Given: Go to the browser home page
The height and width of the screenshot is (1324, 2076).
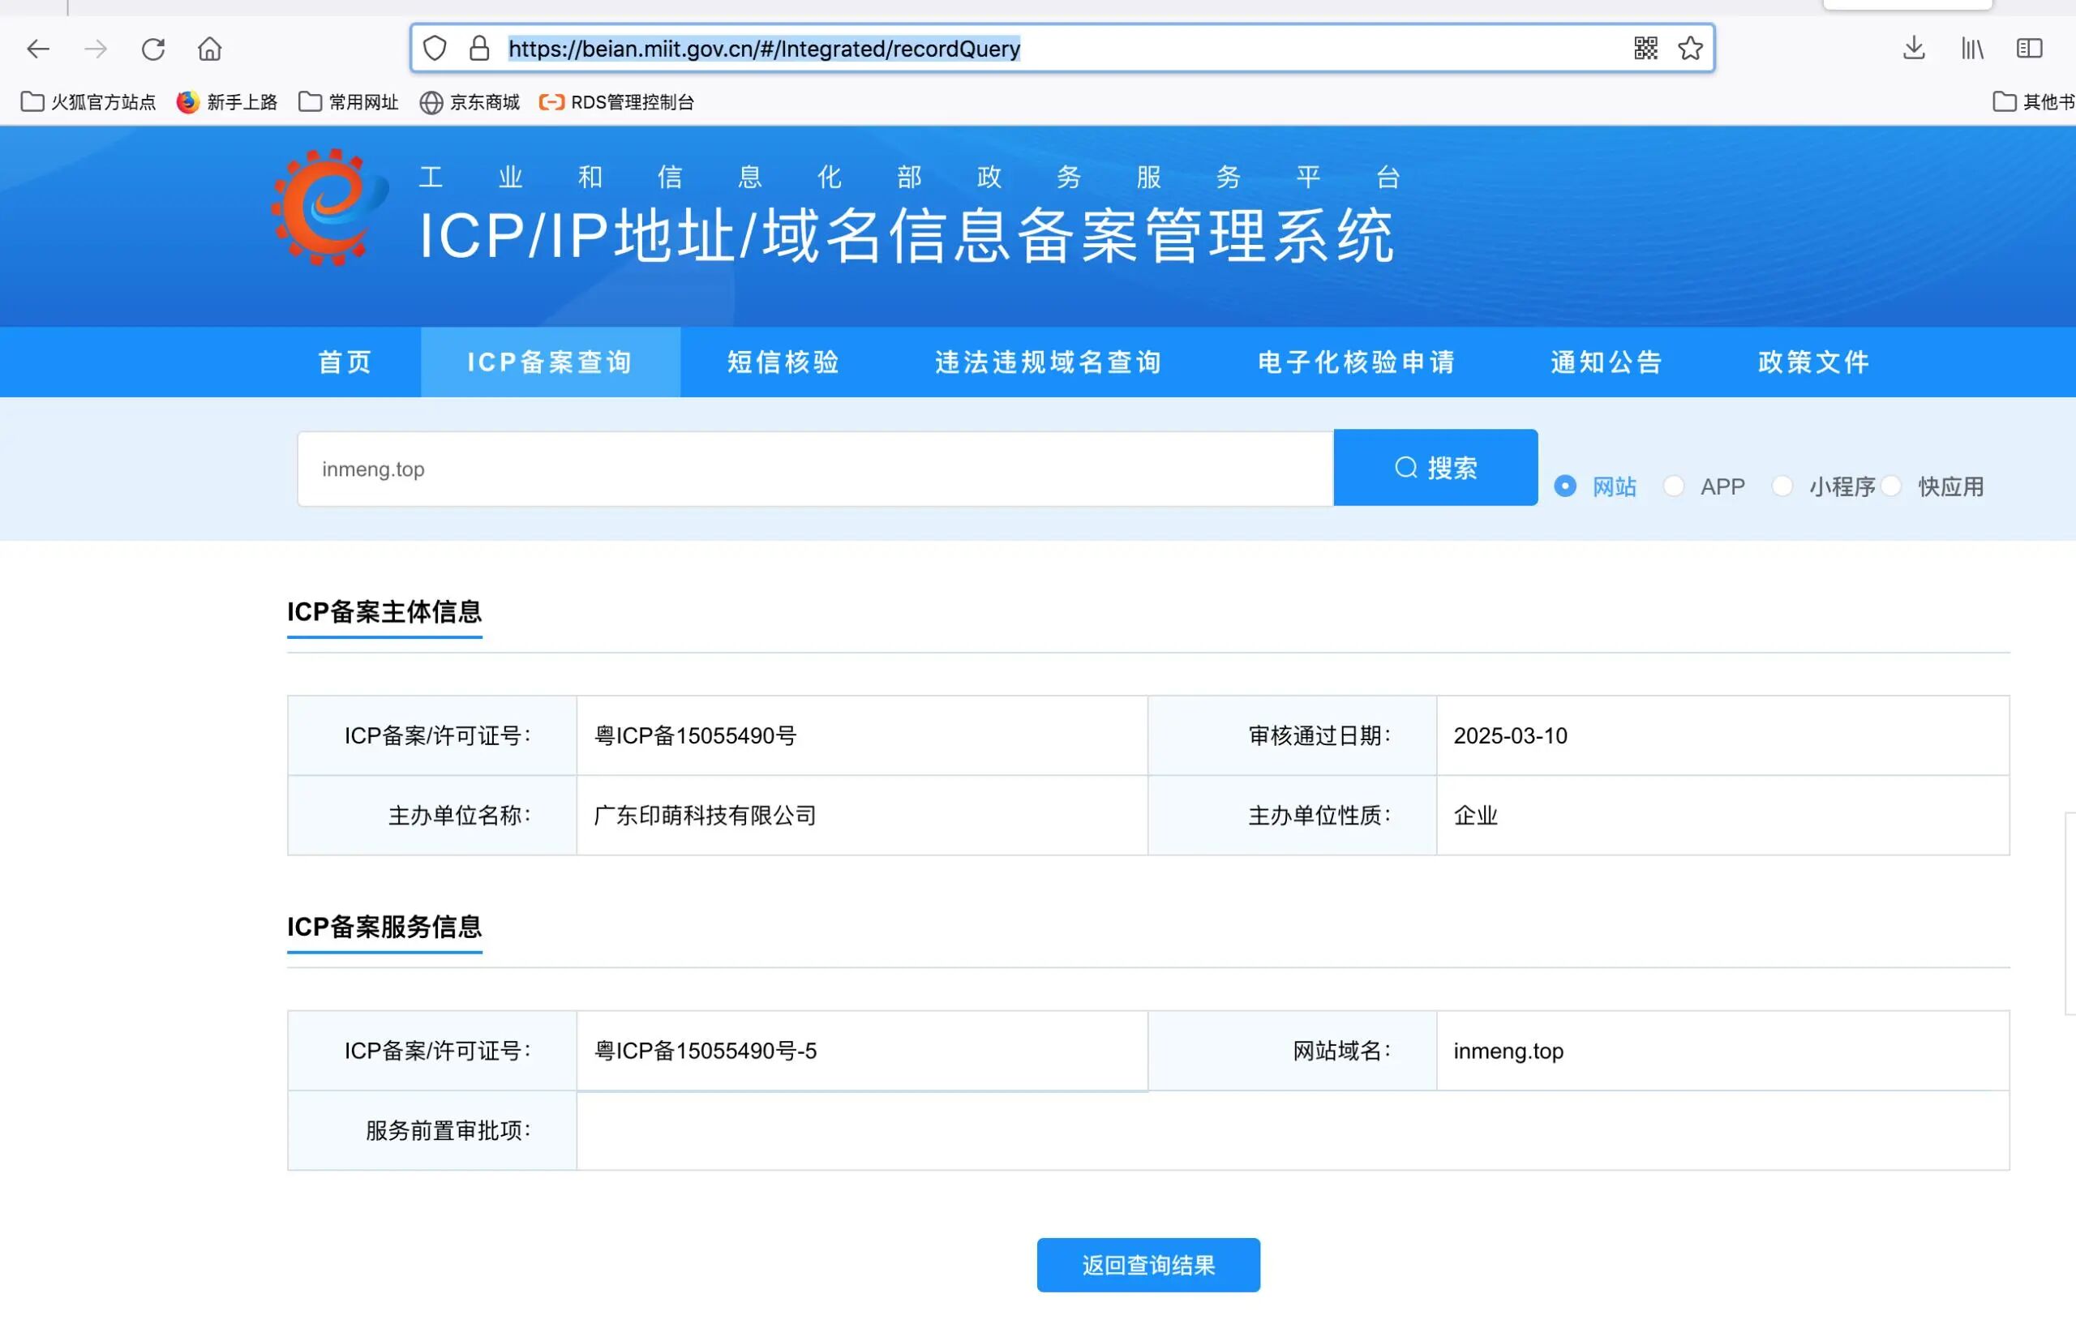Looking at the screenshot, I should (x=209, y=49).
